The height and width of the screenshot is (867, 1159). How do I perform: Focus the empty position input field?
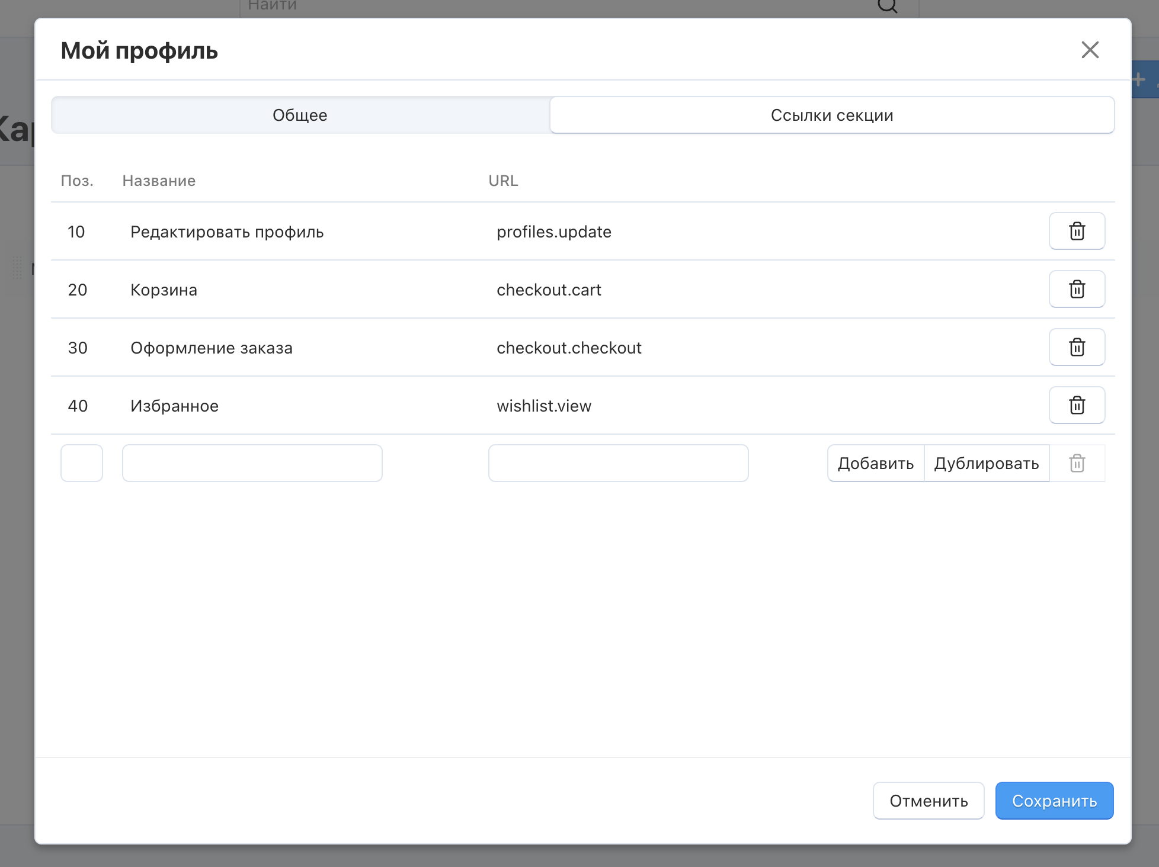(82, 463)
